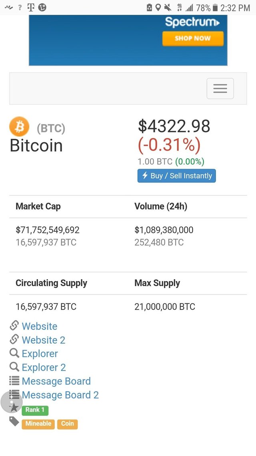Tap the floating circular overlay button
The height and width of the screenshot is (456, 256).
[12, 402]
